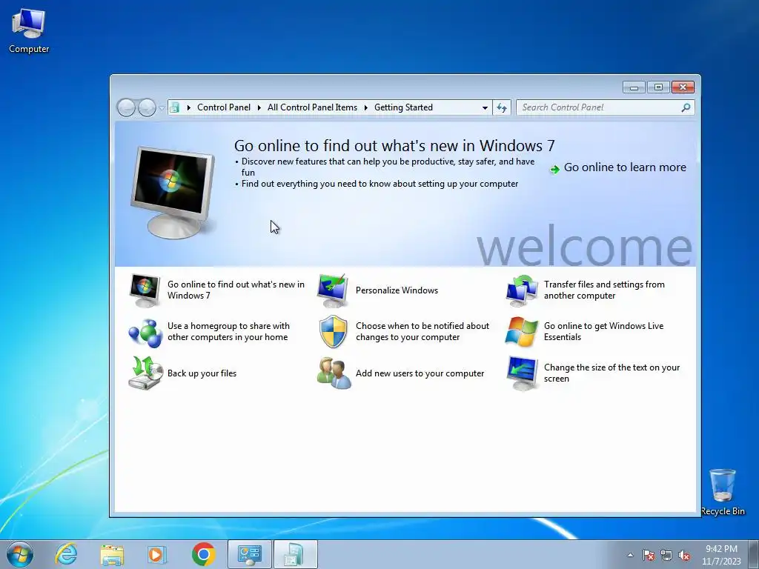The width and height of the screenshot is (759, 569).
Task: Click the All Control Panel Items breadcrumb
Action: click(x=312, y=107)
